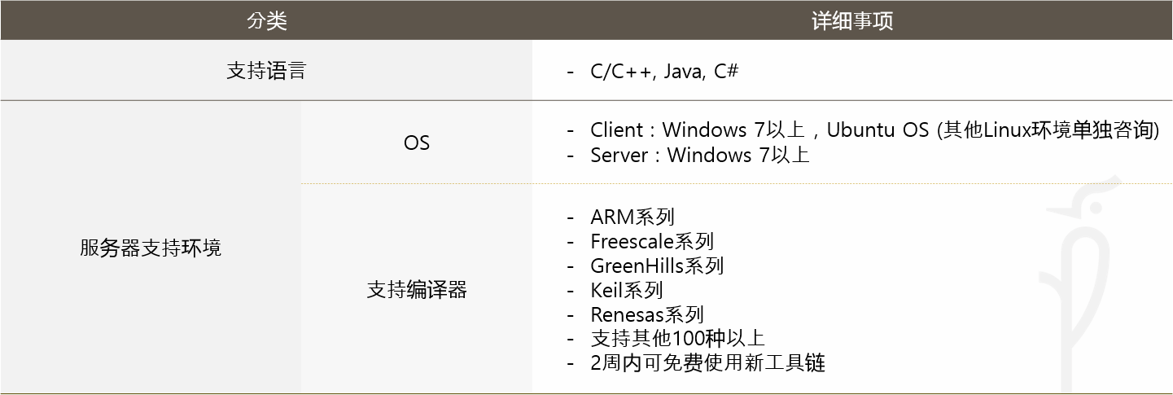Select the ARM系列 list item
This screenshot has width=1173, height=395.
[632, 217]
